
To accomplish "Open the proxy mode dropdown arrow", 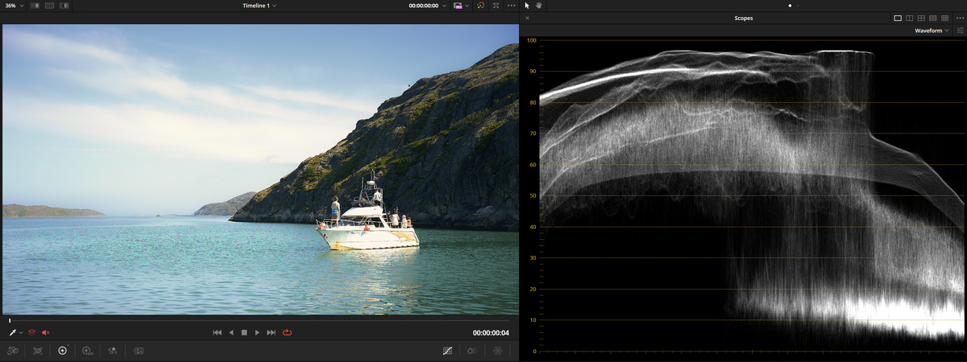I will coord(467,6).
